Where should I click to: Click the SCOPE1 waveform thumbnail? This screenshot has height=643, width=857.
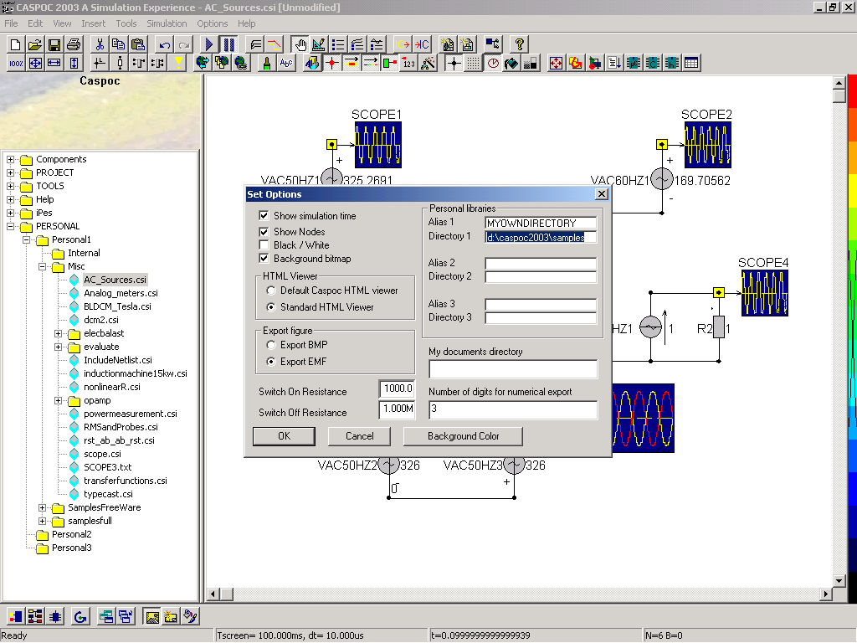378,145
